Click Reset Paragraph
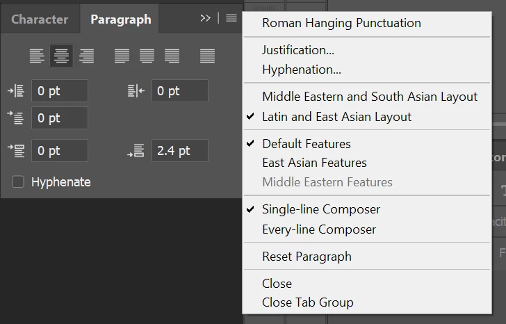This screenshot has width=506, height=324. [307, 257]
